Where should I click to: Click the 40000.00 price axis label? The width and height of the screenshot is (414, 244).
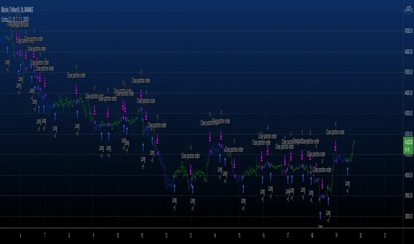click(x=409, y=175)
